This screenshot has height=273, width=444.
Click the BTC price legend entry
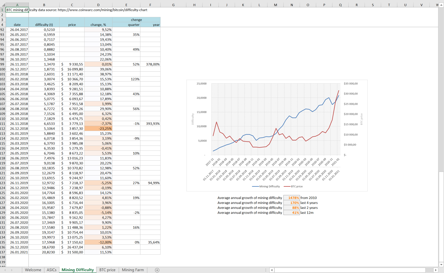click(293, 186)
